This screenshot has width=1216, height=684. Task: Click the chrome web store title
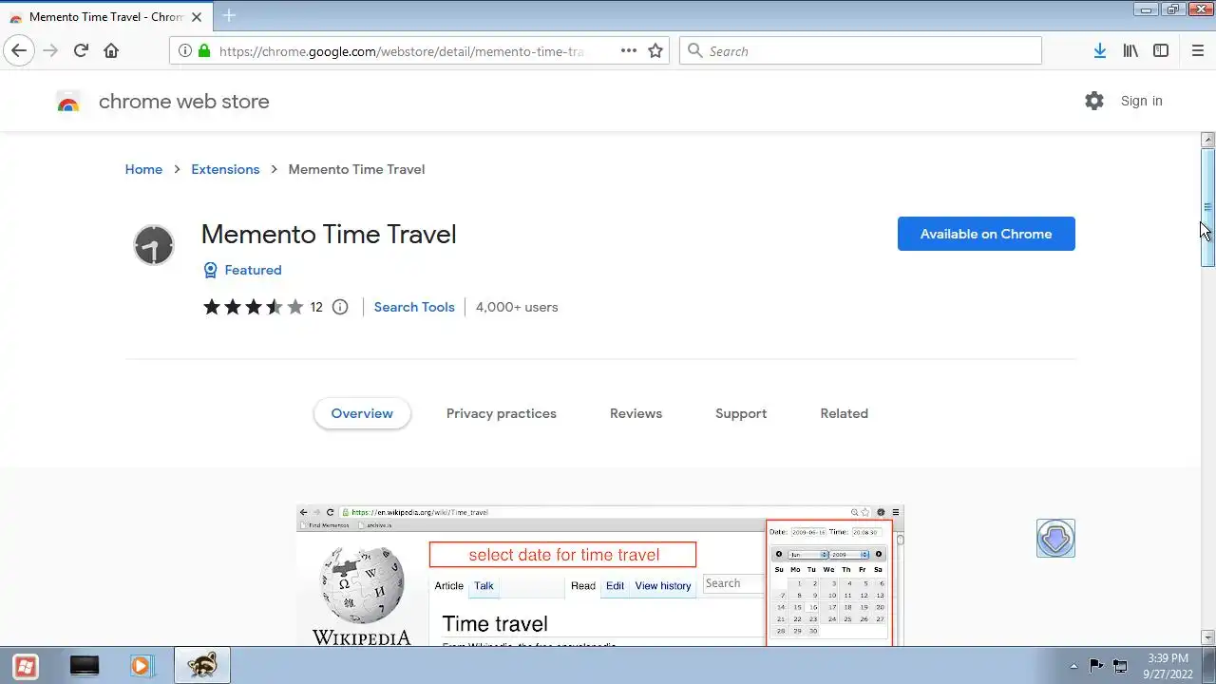[183, 102]
